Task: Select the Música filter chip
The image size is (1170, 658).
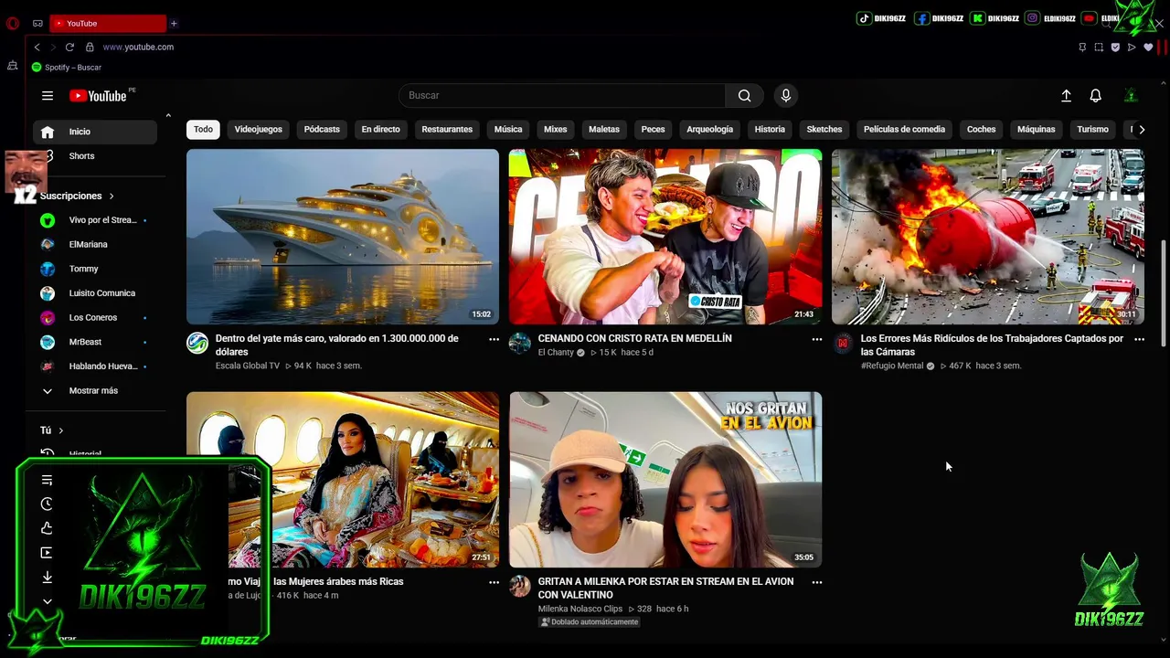Action: [x=508, y=130]
